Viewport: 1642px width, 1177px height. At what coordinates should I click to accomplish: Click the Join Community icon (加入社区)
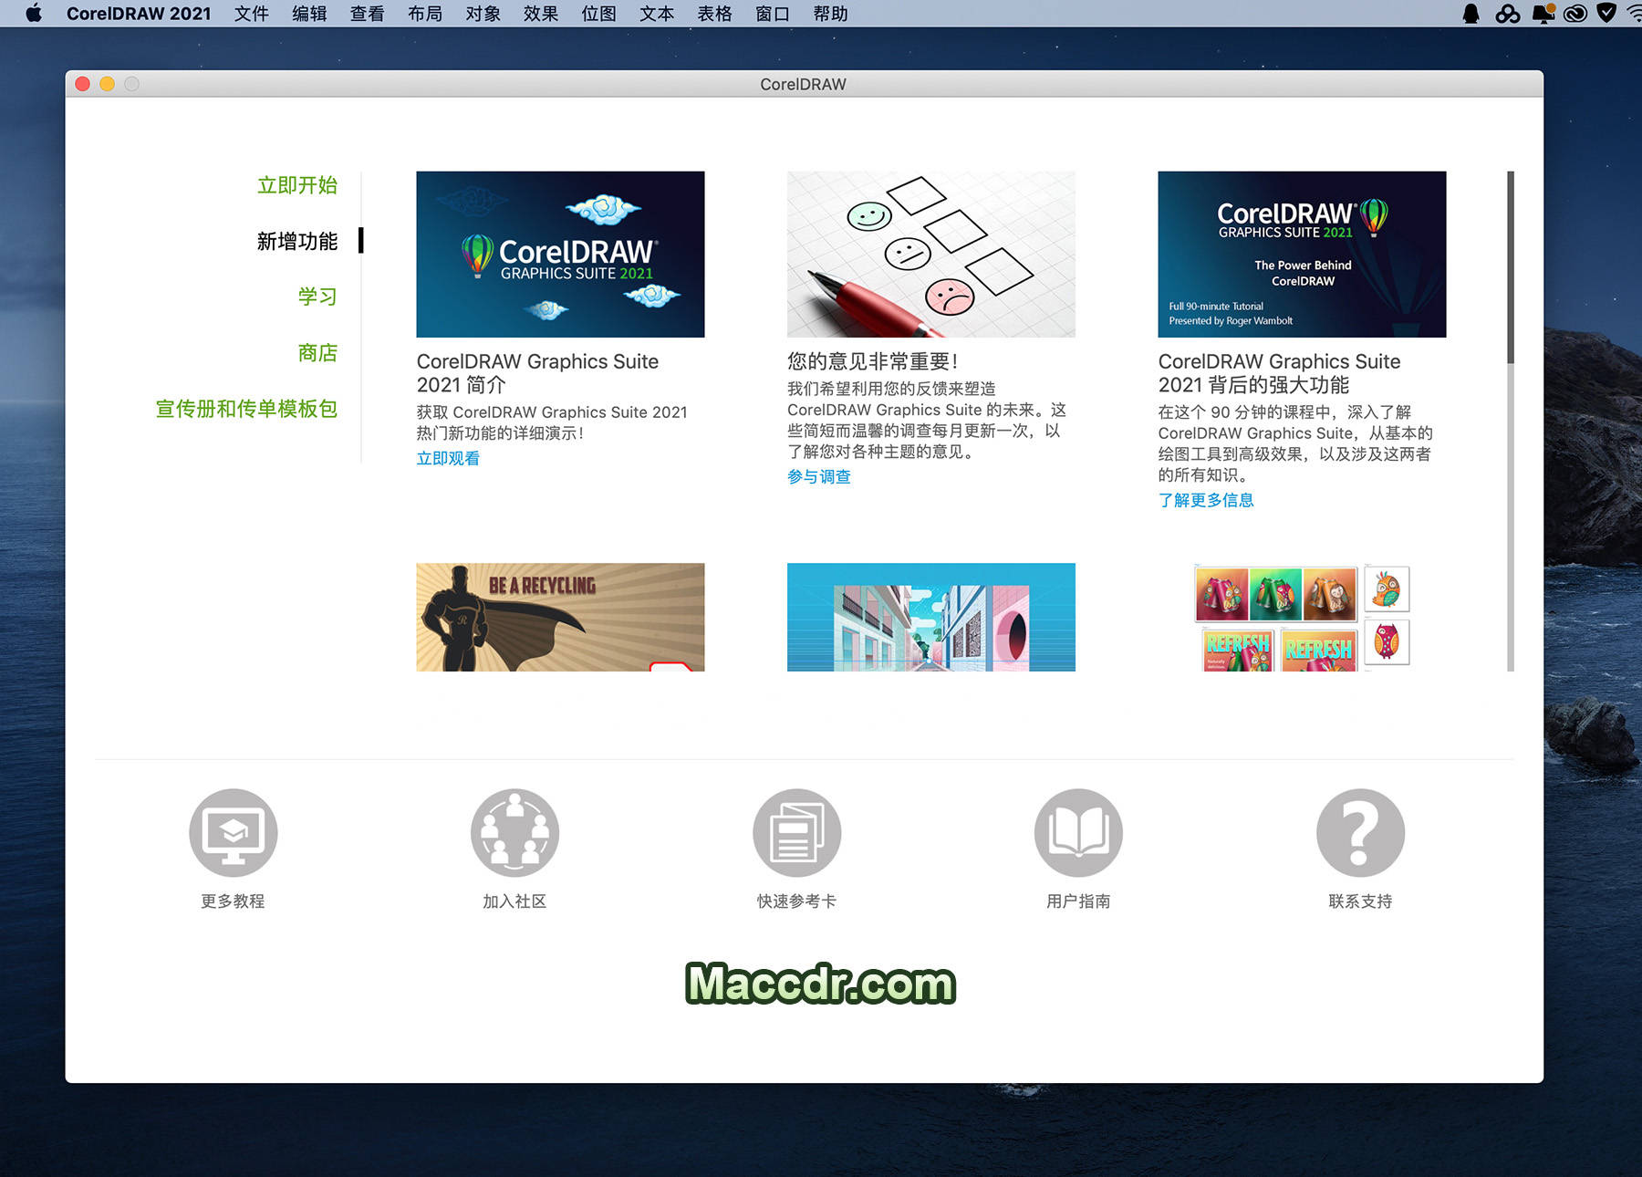click(x=514, y=833)
